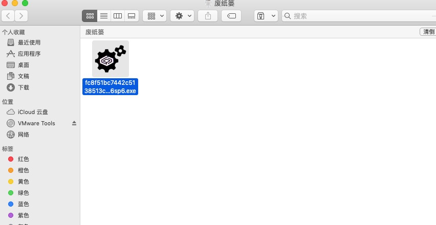Eject the VMware Tools volume
The image size is (436, 225).
74,123
